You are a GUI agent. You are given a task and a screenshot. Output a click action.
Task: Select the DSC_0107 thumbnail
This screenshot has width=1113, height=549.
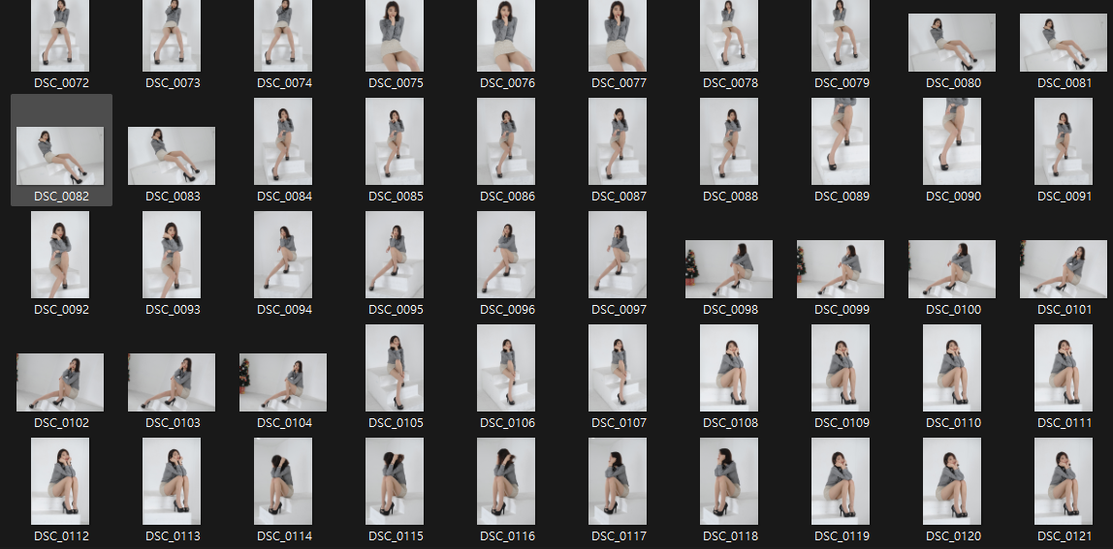point(618,368)
